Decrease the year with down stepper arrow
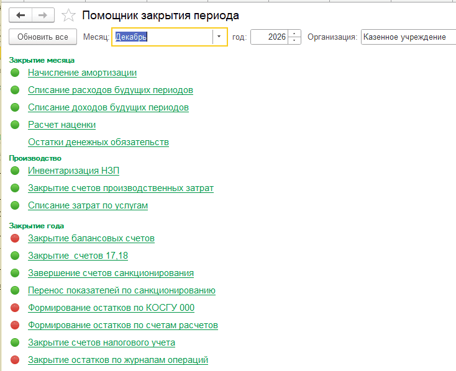Viewport: 456px width, 371px height. [294, 40]
